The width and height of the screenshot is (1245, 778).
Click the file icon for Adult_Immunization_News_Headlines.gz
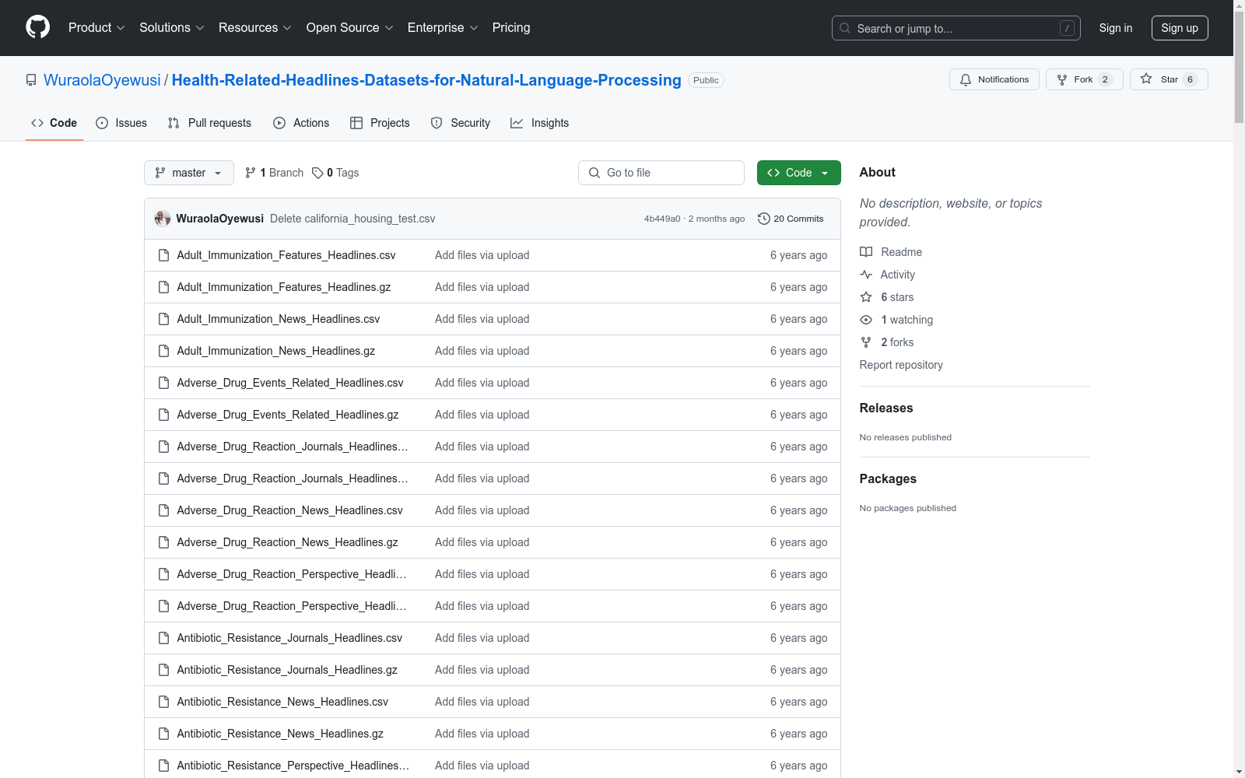(163, 351)
